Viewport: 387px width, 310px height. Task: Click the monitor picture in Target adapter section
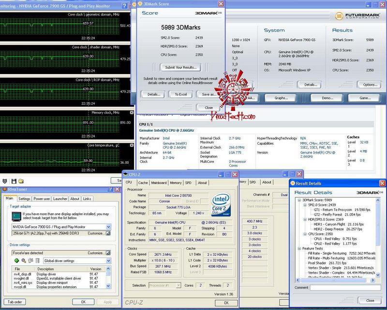16,217
